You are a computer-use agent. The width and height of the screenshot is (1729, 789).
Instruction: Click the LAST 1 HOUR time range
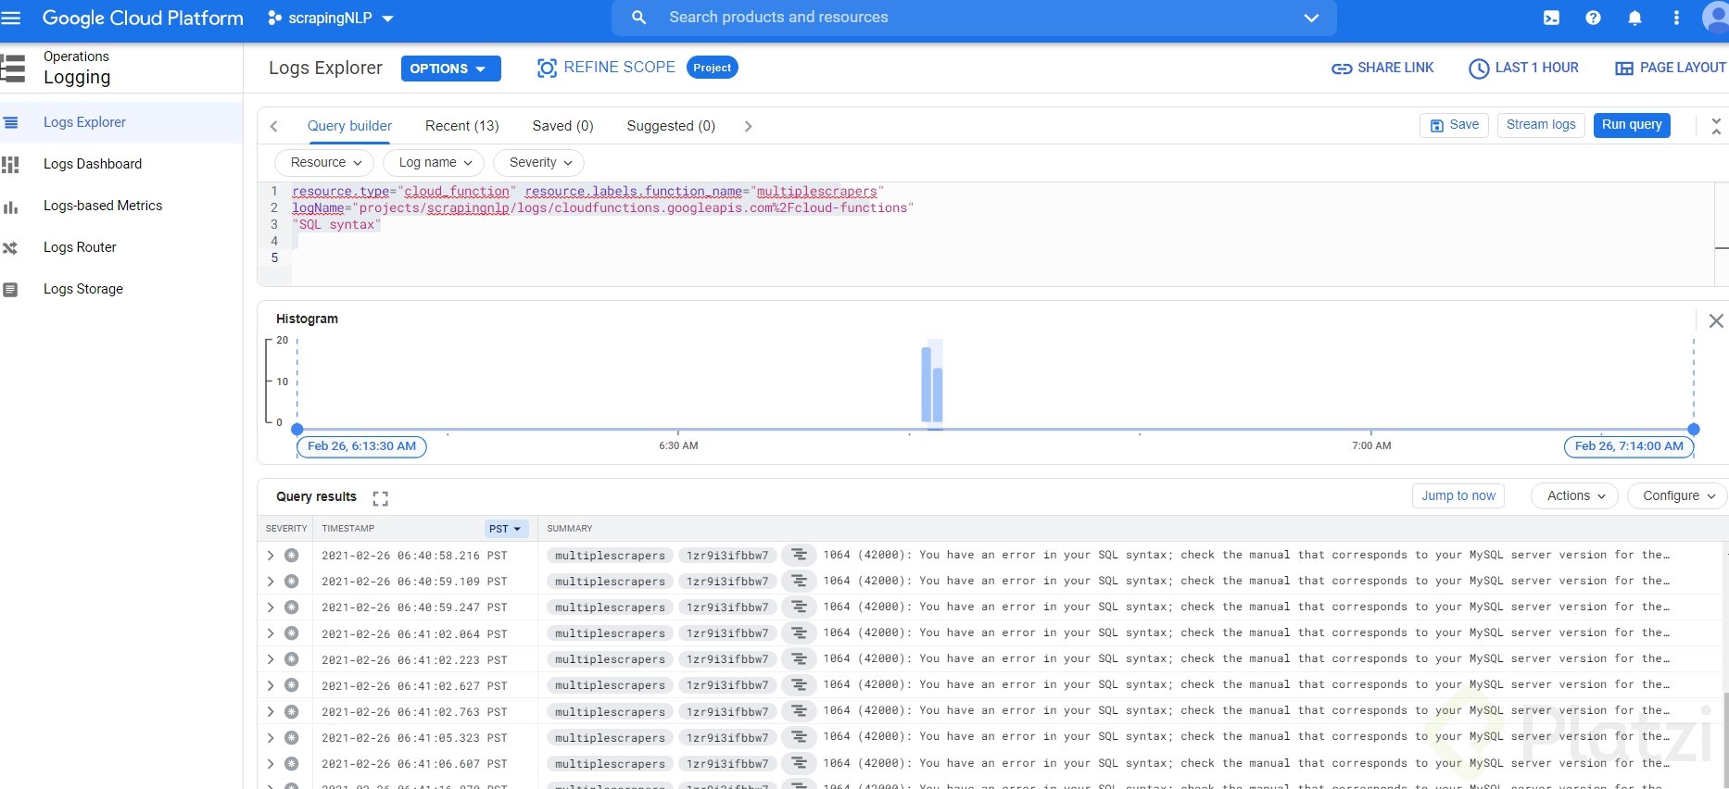pos(1523,69)
